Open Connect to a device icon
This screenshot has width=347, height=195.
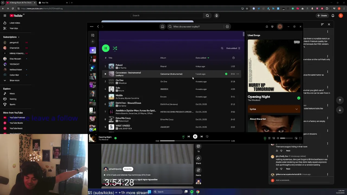[x=274, y=138]
